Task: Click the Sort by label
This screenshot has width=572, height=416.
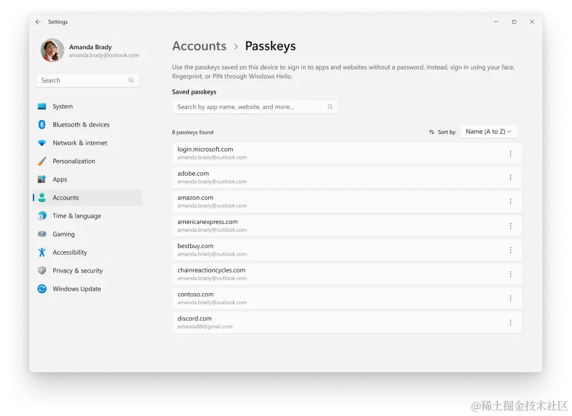Action: (447, 132)
